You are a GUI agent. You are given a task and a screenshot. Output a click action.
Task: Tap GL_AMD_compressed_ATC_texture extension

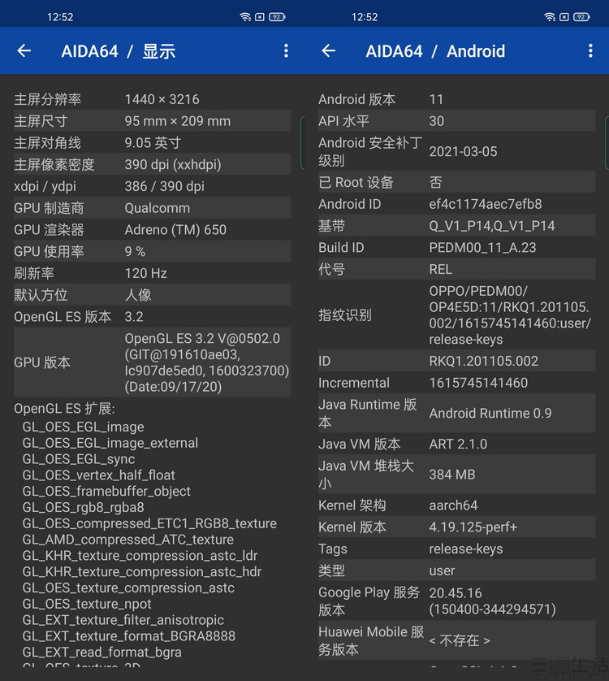[x=128, y=540]
